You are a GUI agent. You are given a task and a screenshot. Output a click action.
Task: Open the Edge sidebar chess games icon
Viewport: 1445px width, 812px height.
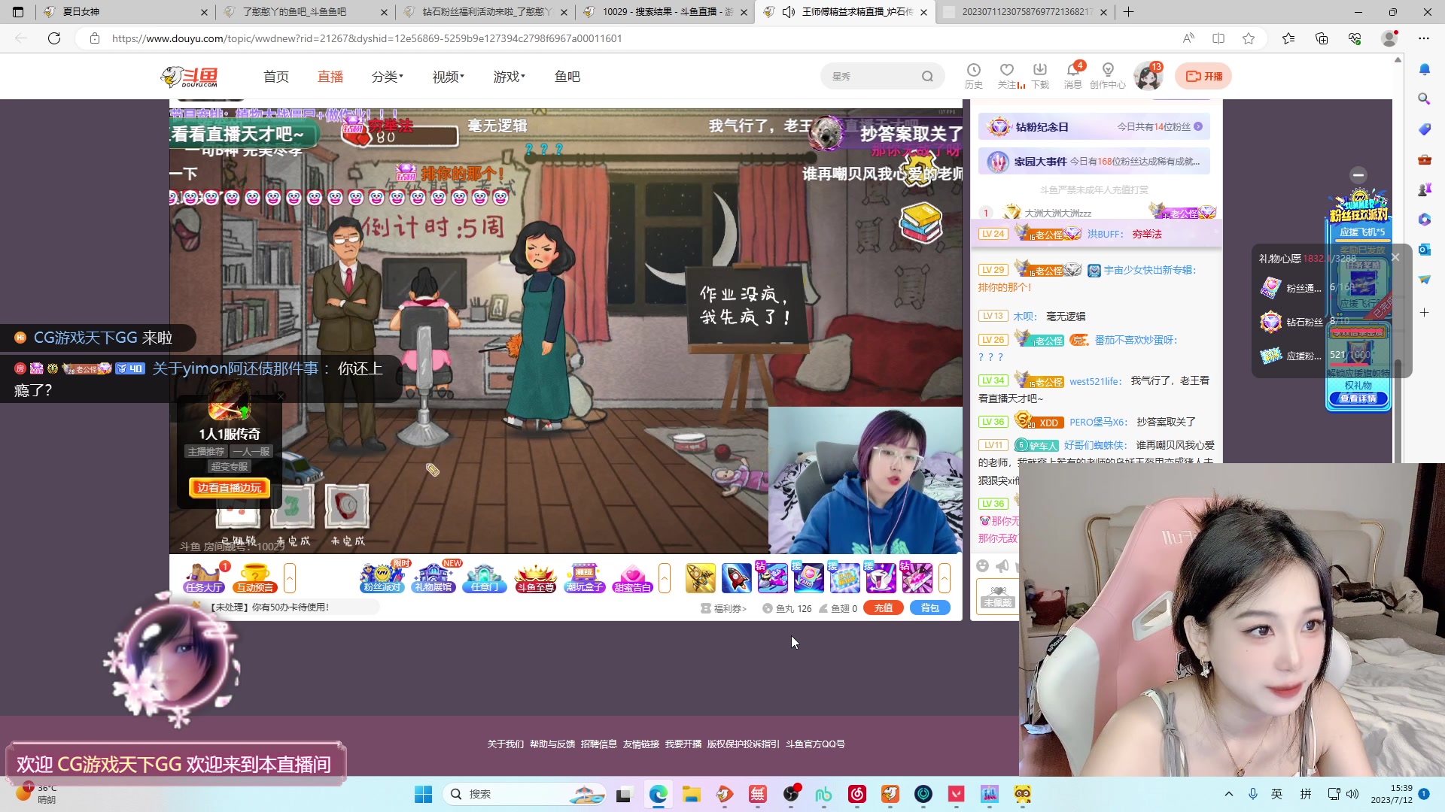(1425, 189)
